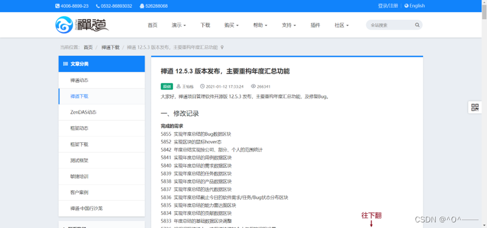Viewport: 487px width, 228px height.
Task: Click line 5838 实现年度总结的产品数据区块
Action: click(196, 181)
